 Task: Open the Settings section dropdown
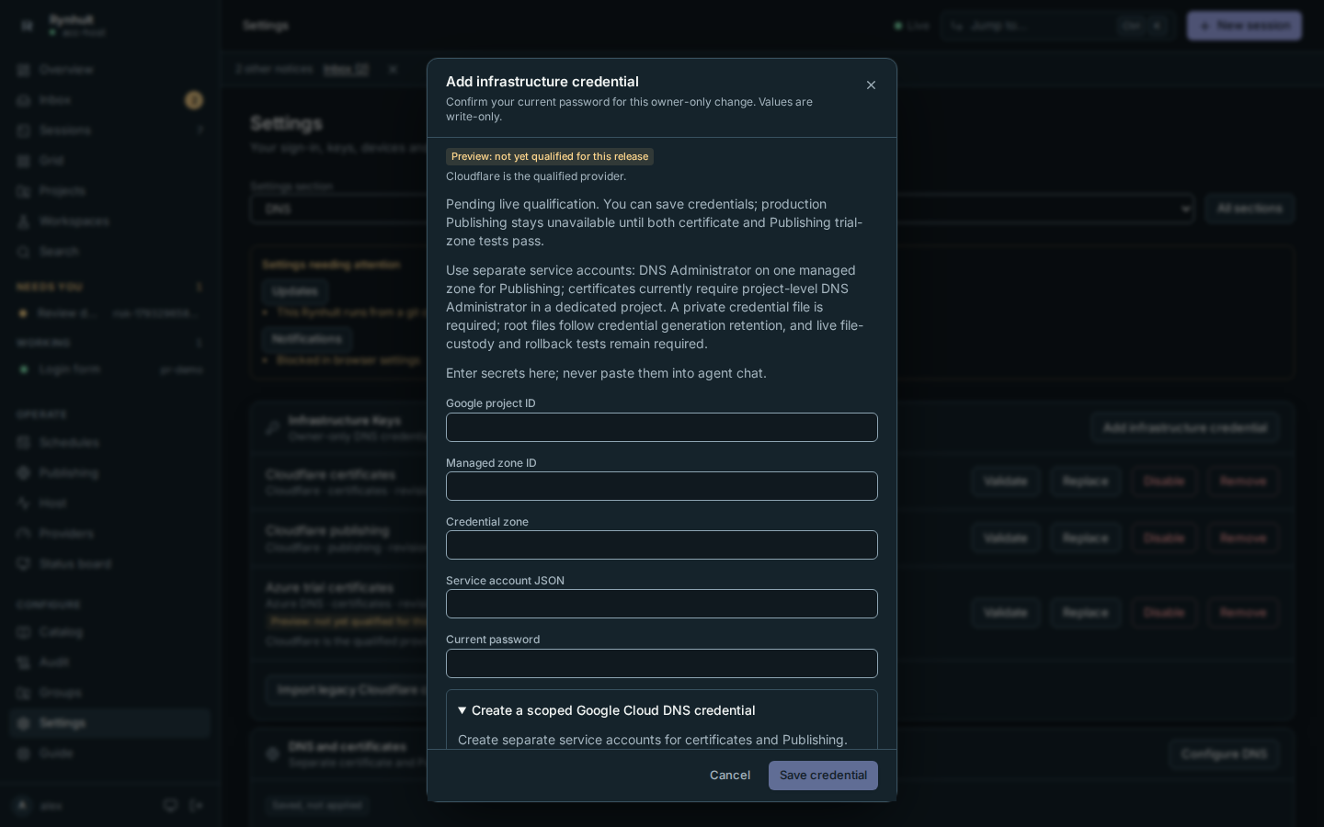[x=722, y=209]
